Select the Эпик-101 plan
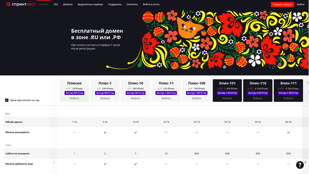 point(227,98)
